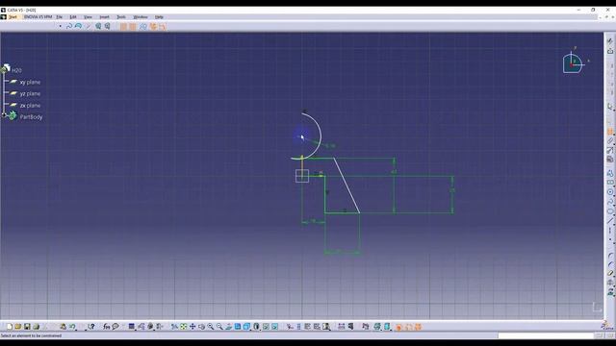This screenshot has width=616, height=346.
Task: Open the Window menu
Action: [141, 17]
